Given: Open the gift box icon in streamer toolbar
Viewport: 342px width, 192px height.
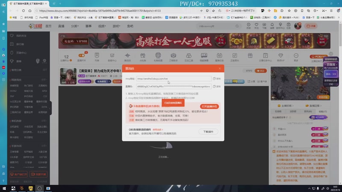Looking at the screenshot, I should coord(250,56).
